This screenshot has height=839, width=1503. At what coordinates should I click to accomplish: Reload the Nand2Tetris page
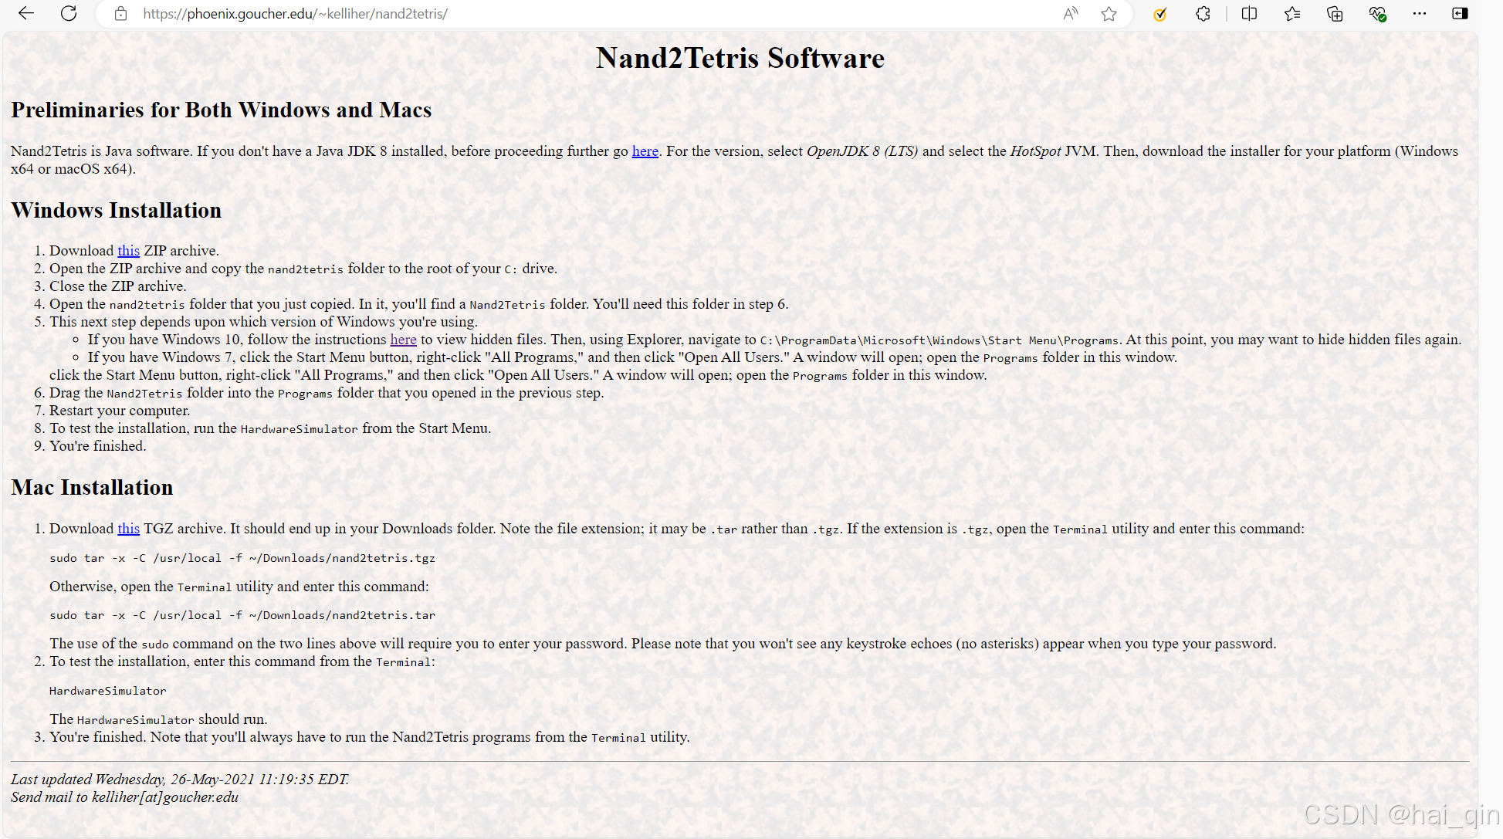pyautogui.click(x=69, y=13)
